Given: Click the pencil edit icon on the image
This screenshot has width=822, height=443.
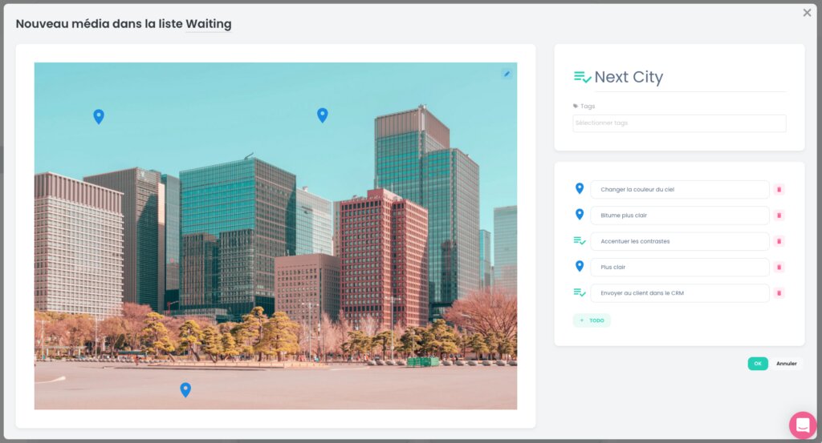Looking at the screenshot, I should (x=507, y=74).
